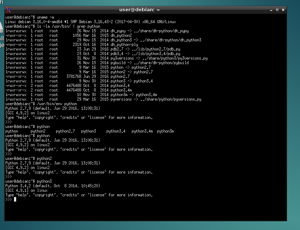Click the '[GCC 4.9.1] on linux' line
This screenshot has width=300, height=230.
pyautogui.click(x=26, y=191)
